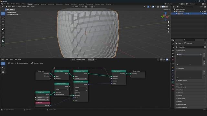Switch orthographic/perspective grid icon in viewport

point(169,32)
